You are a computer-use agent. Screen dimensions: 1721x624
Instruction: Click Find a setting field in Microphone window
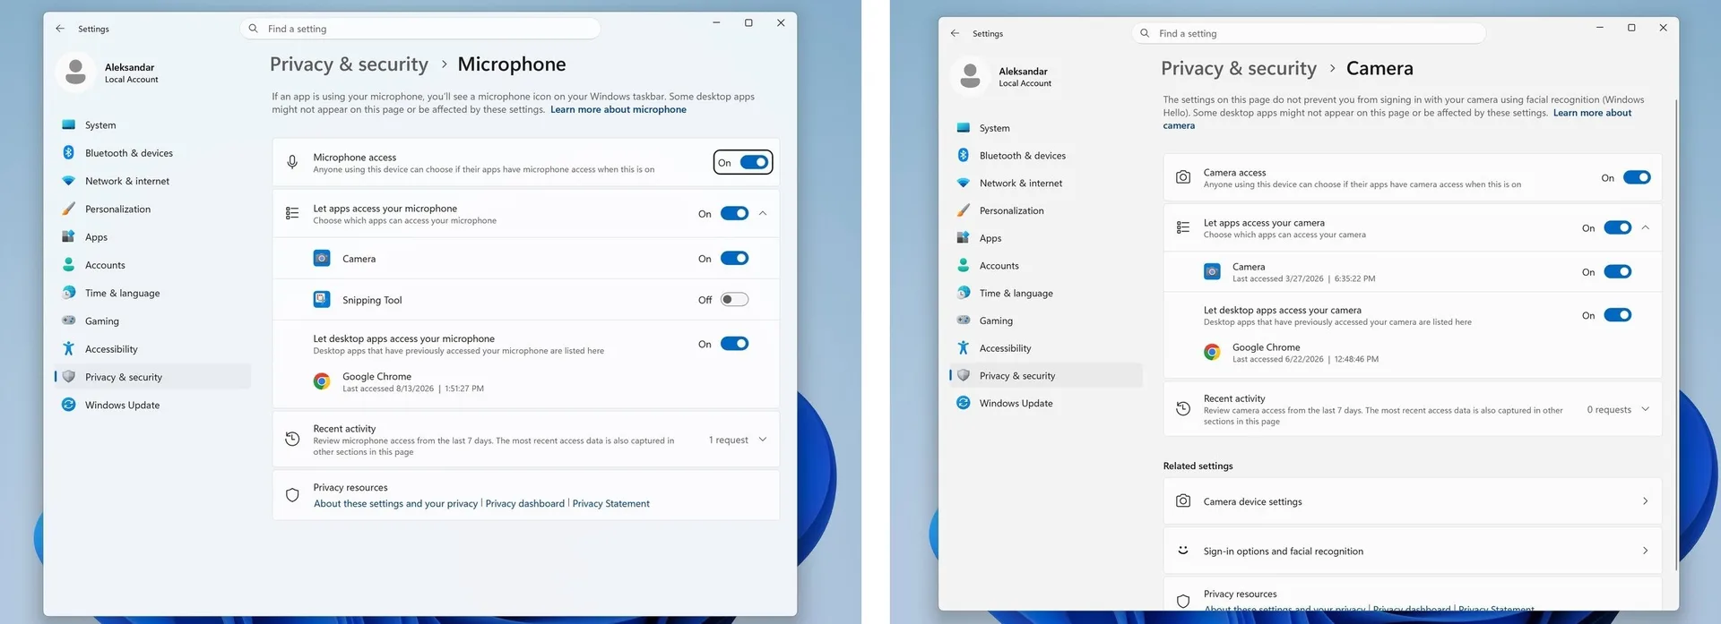tap(420, 29)
